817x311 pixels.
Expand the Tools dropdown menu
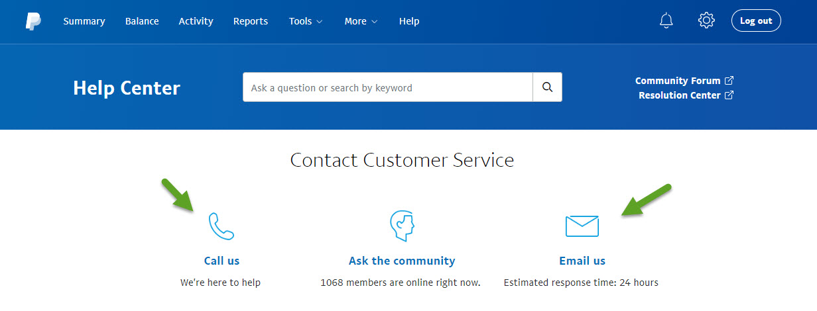306,21
